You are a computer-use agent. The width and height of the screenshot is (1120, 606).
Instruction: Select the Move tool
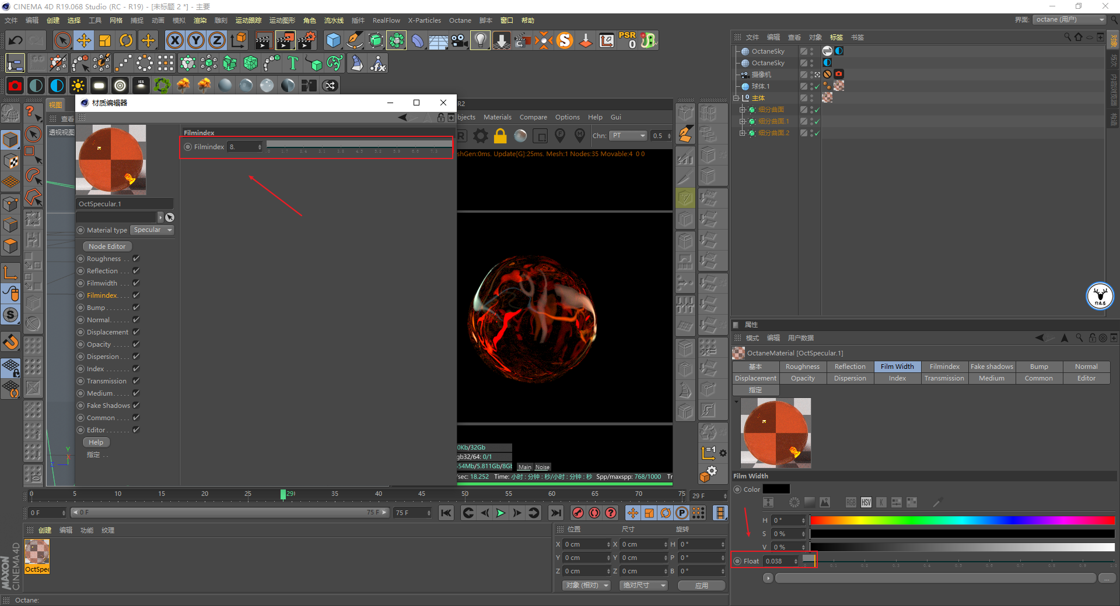(x=84, y=40)
